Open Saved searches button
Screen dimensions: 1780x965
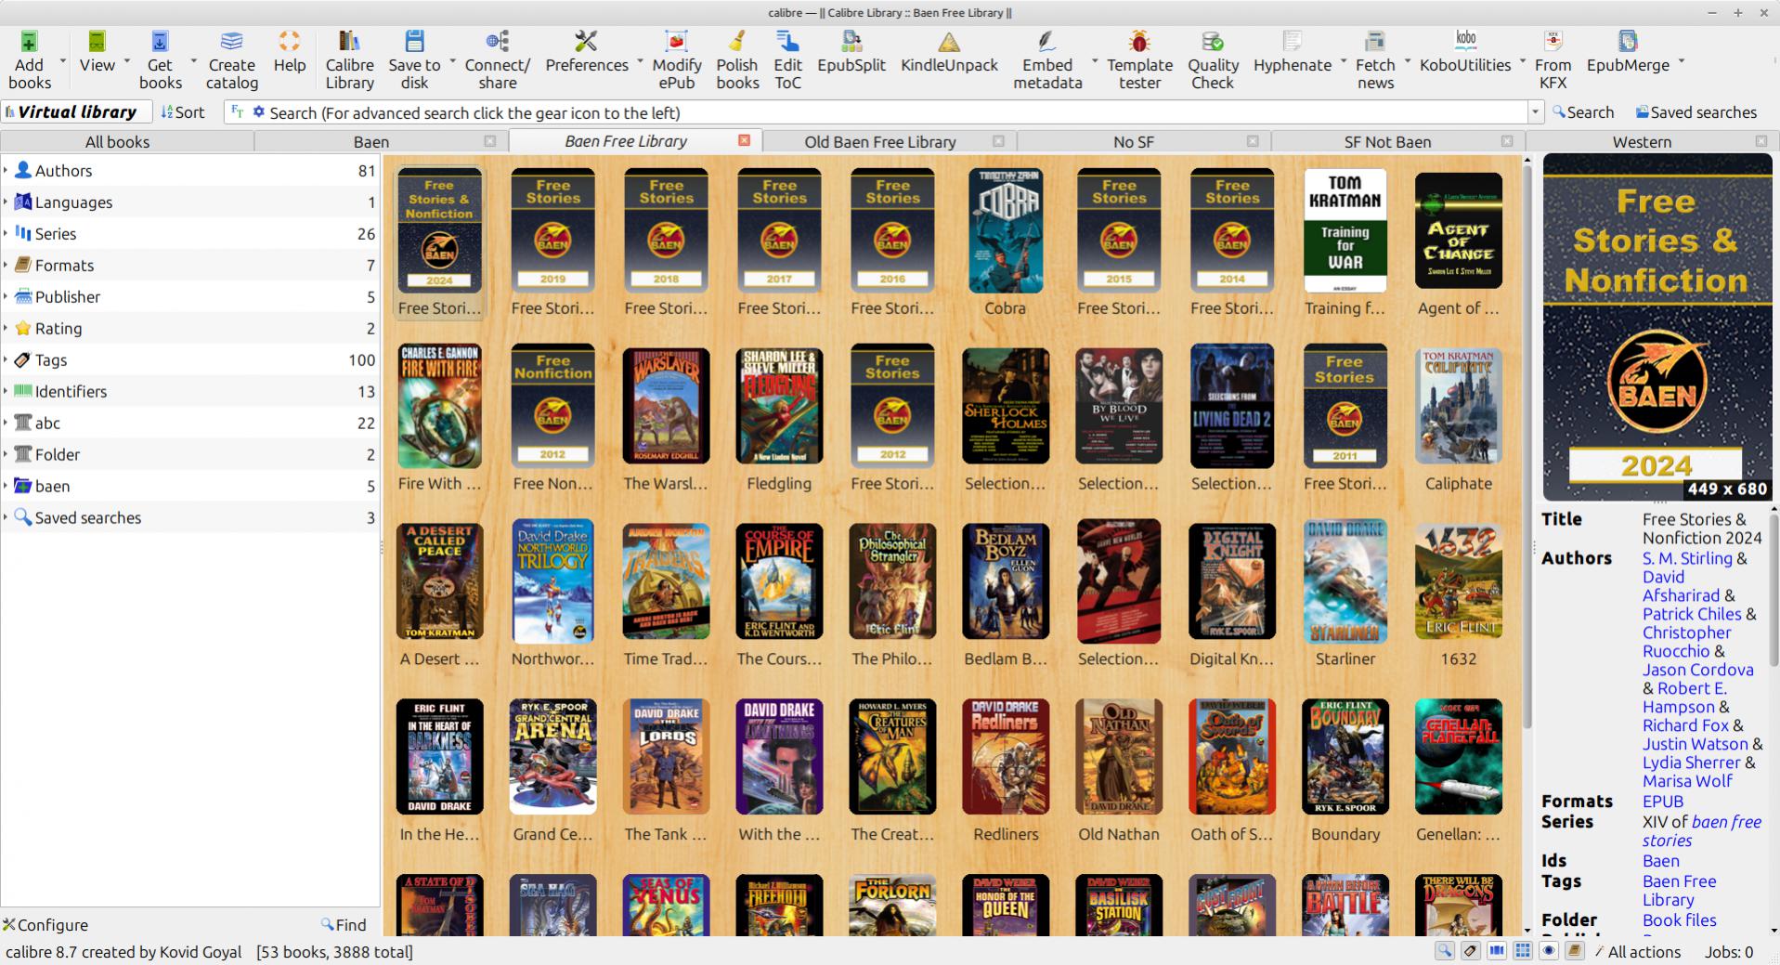1696,112
